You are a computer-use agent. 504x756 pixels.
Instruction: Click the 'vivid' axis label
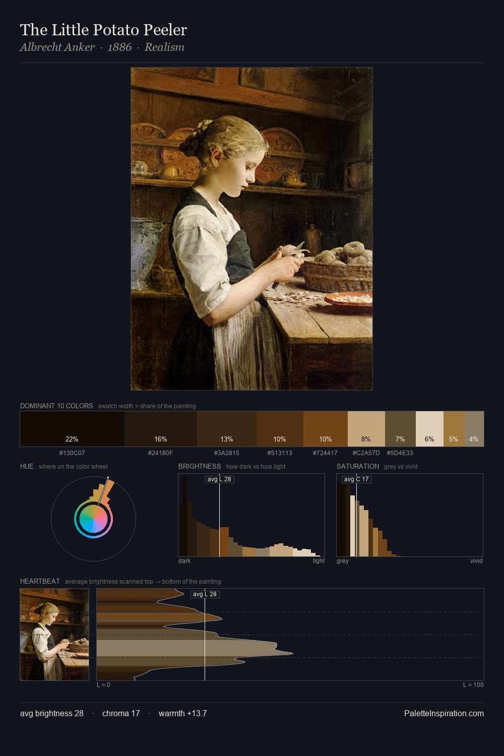(476, 561)
